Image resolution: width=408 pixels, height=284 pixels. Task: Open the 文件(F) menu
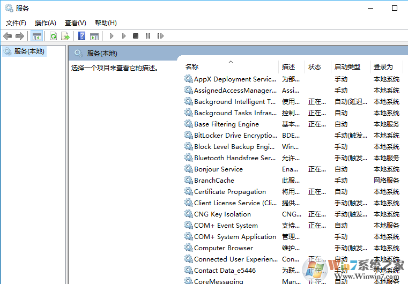click(x=16, y=23)
